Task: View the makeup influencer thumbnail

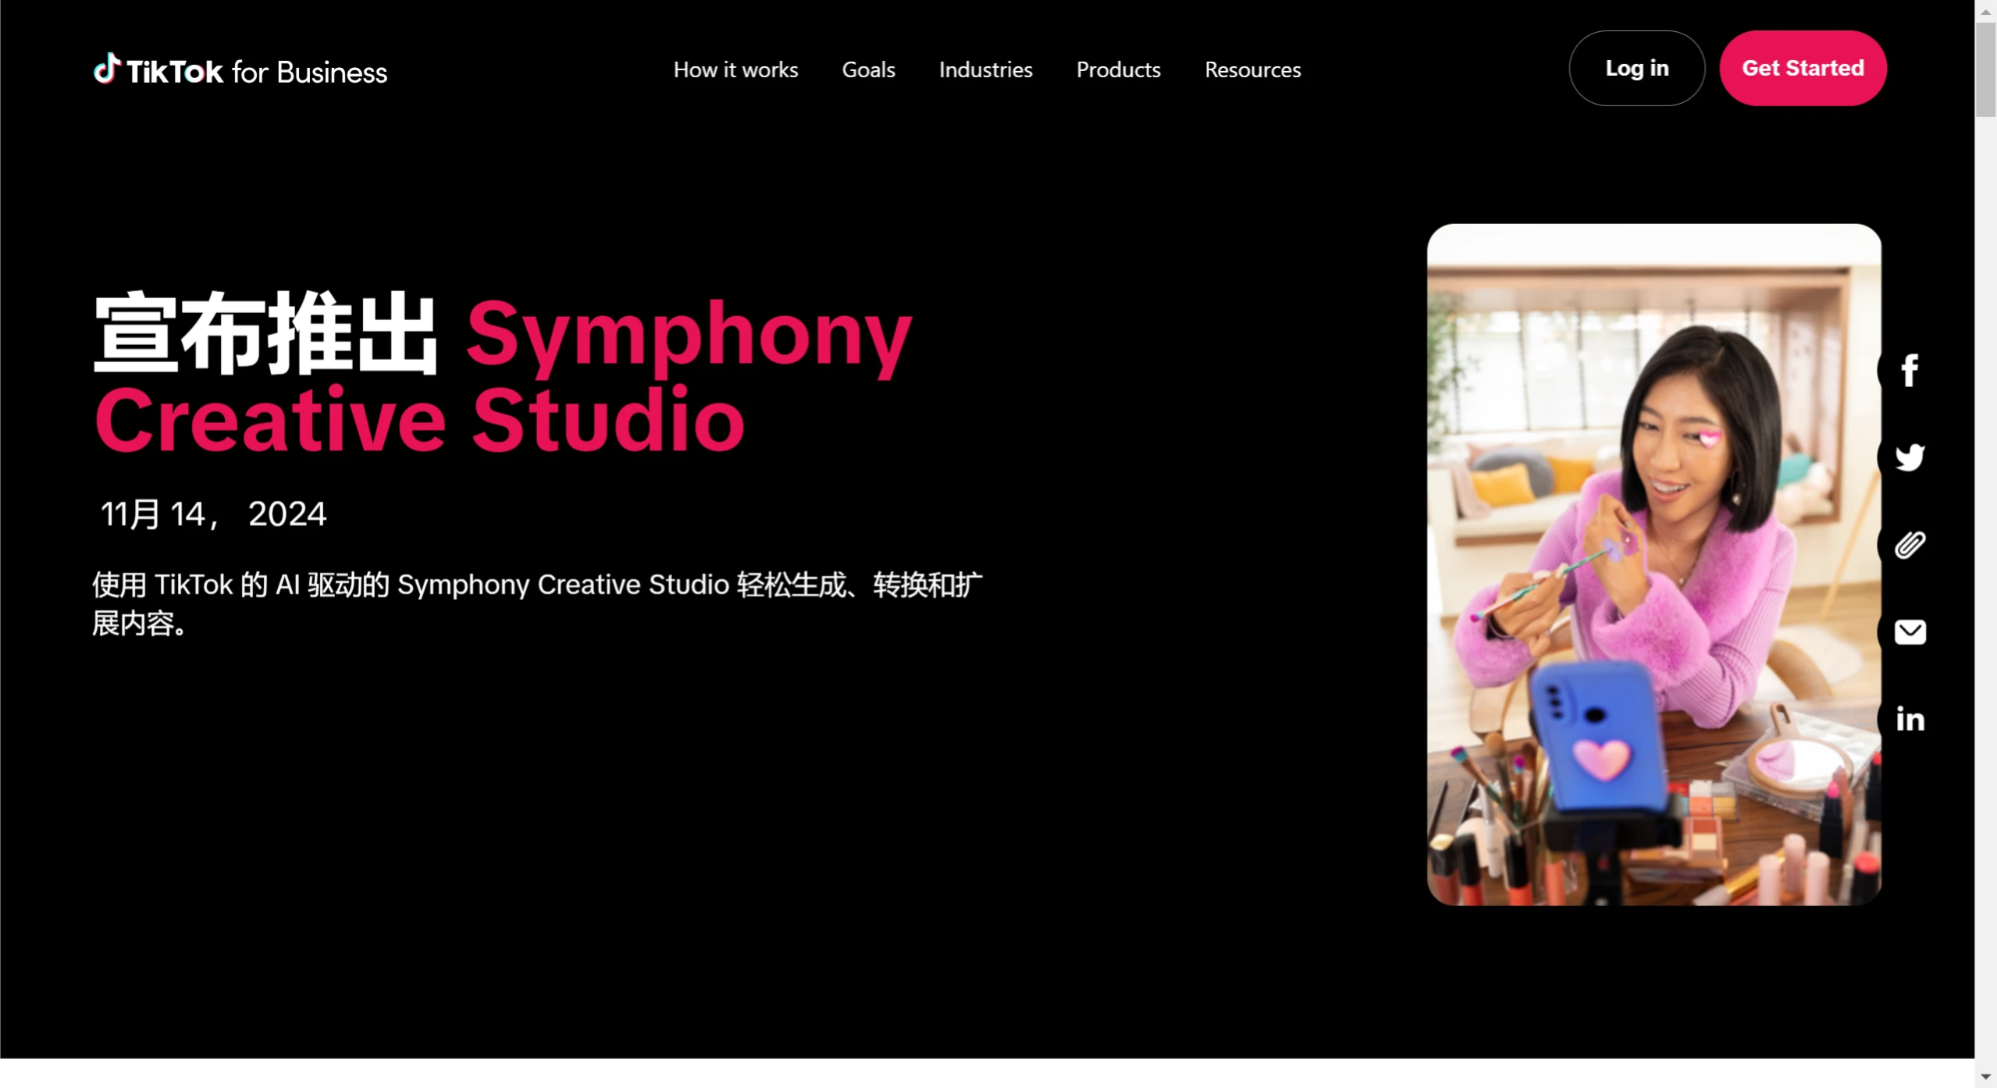Action: pos(1654,564)
